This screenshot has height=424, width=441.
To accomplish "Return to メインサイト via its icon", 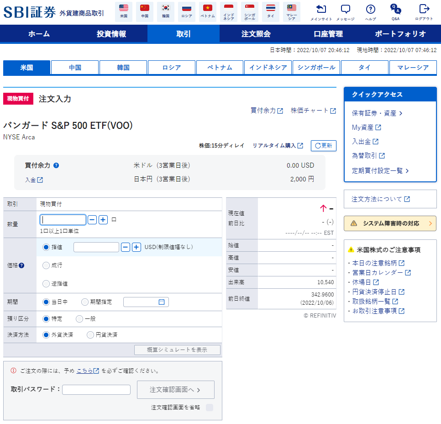I will pos(321,10).
